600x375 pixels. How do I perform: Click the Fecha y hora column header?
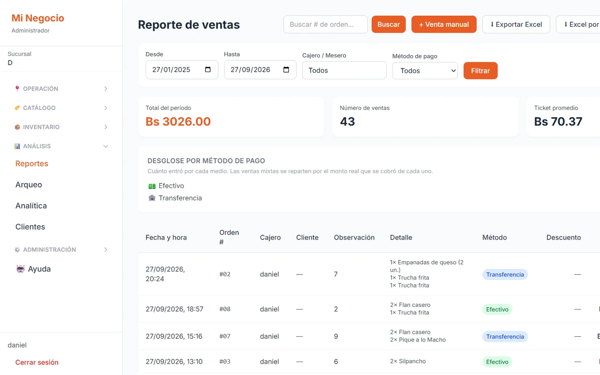(x=166, y=237)
